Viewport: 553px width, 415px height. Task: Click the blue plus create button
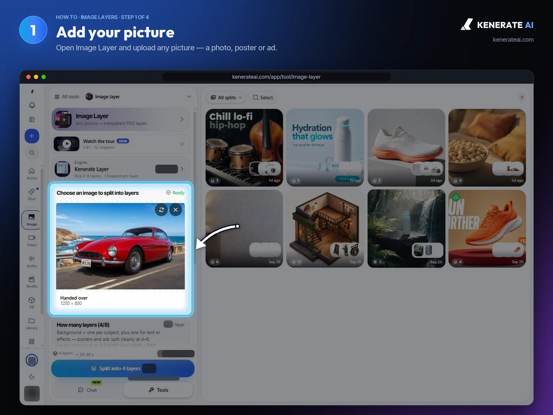coord(32,136)
